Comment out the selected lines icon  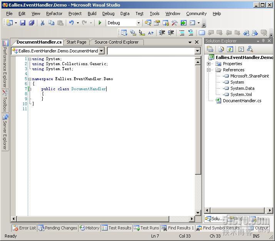tap(182, 33)
